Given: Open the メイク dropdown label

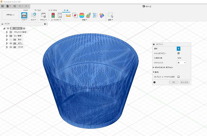Looking at the screenshot, I should [24, 20].
